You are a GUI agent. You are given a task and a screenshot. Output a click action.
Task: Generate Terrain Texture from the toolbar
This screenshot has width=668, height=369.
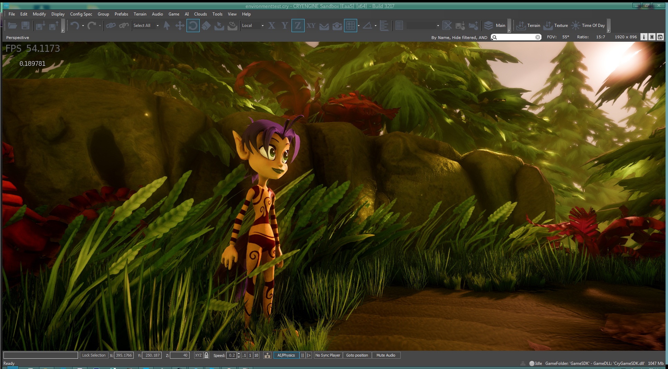tap(555, 26)
